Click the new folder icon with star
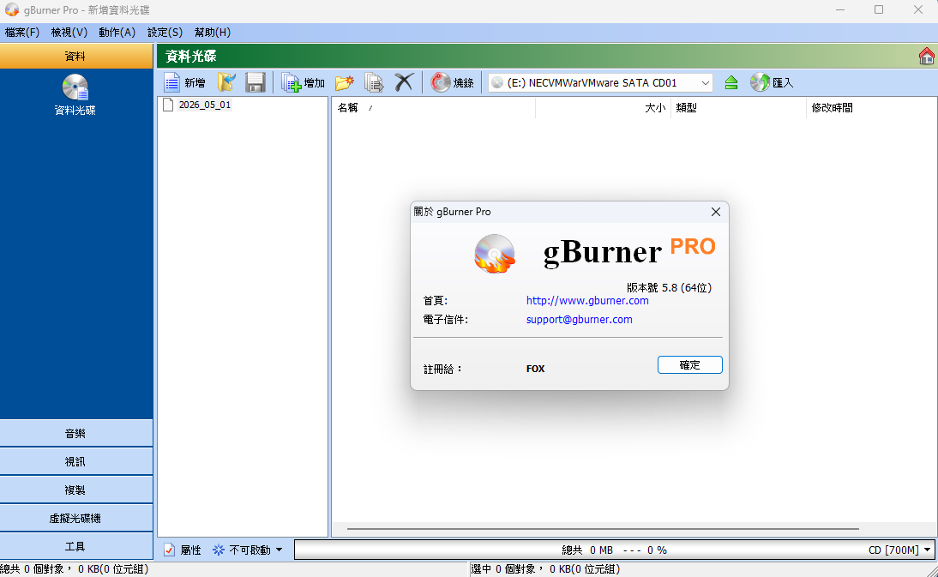 click(344, 82)
